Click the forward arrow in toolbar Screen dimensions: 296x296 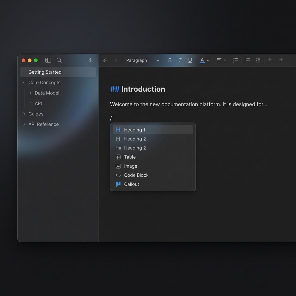[x=116, y=60]
